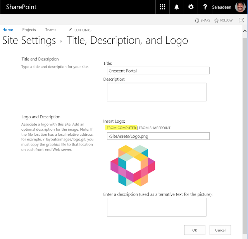The height and width of the screenshot is (239, 248).
Task: Click the site Description text area
Action: pos(157,92)
